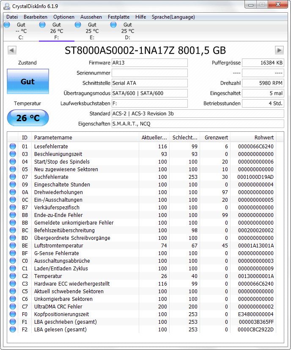
Task: Click the status orb for Neu zugewiesene Sektoren
Action: [x=13, y=169]
